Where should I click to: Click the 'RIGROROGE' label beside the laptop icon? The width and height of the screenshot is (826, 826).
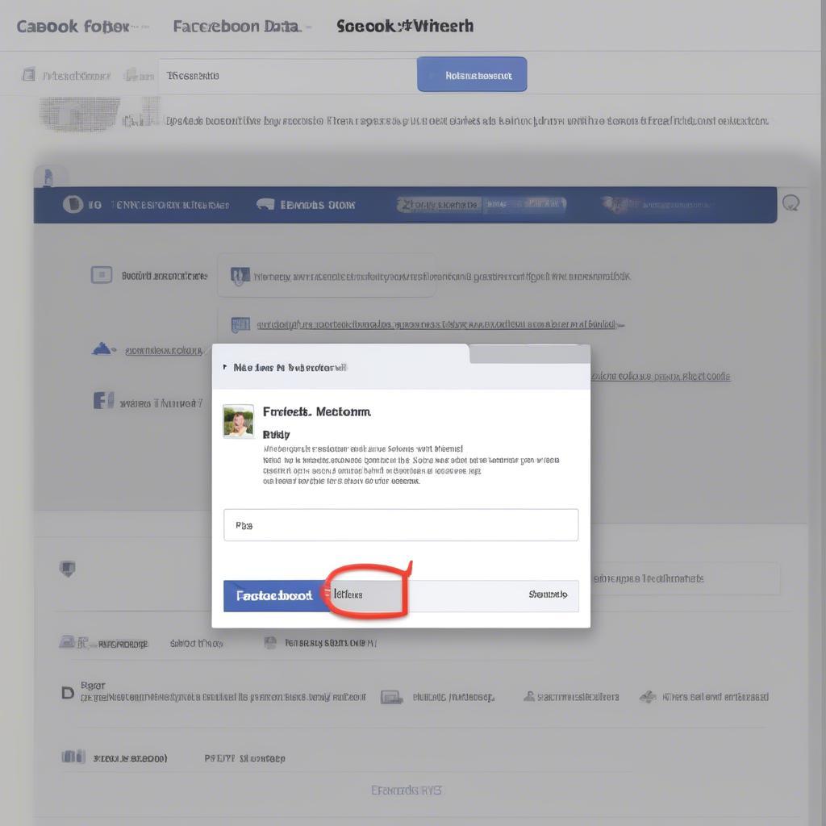click(x=123, y=644)
